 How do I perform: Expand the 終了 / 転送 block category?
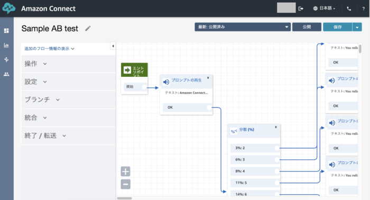pos(68,136)
